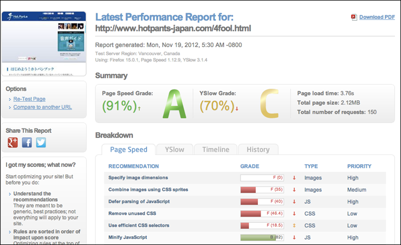Click the large yellow C grade letter
The image size is (401, 245).
(x=269, y=104)
